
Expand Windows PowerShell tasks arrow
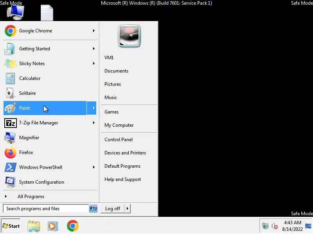(x=94, y=167)
